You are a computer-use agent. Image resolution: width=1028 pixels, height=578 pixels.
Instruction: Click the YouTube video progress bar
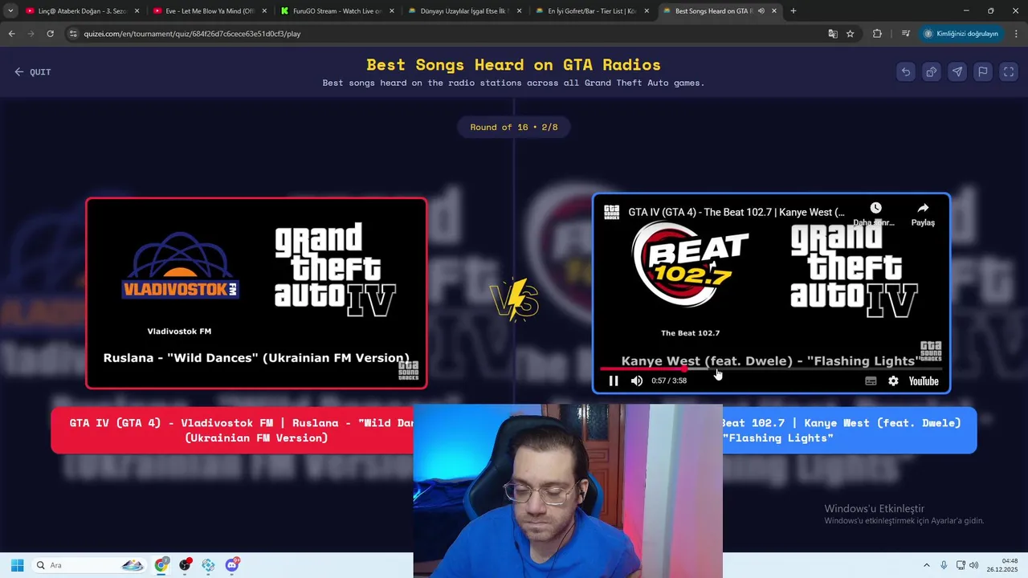771,369
